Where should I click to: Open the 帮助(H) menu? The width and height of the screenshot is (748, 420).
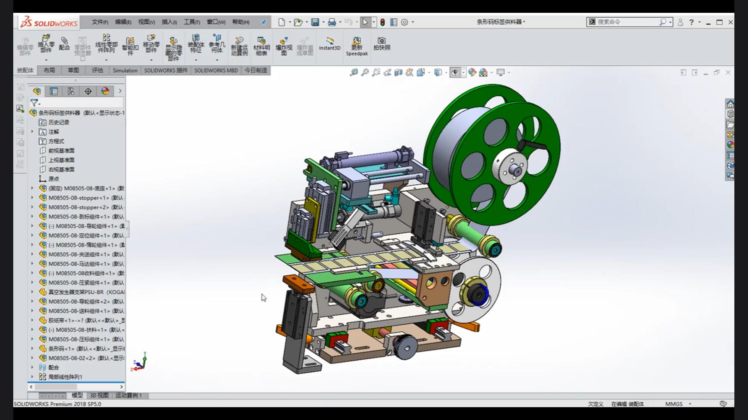(x=241, y=22)
